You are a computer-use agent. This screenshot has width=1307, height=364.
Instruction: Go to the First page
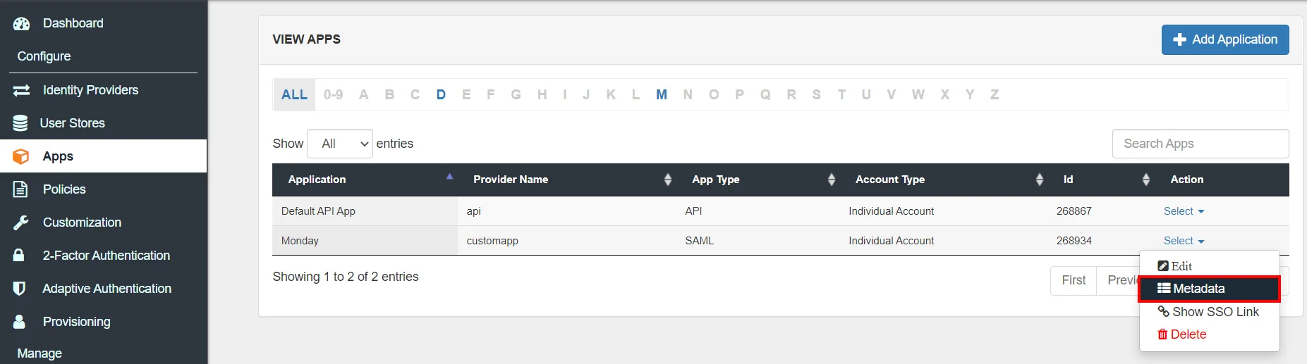(x=1074, y=280)
